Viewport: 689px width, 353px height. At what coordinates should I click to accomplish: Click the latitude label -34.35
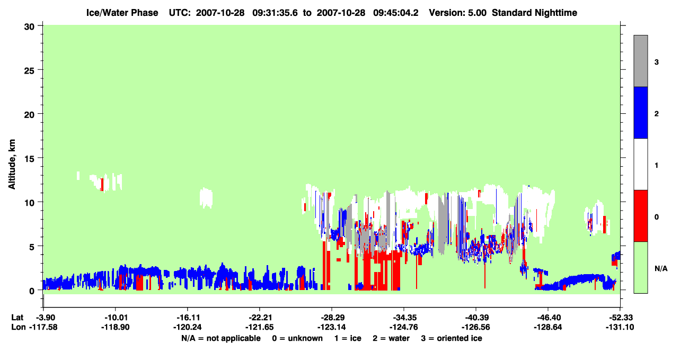(x=403, y=317)
